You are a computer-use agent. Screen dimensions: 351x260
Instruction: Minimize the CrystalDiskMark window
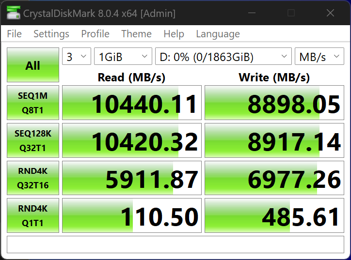click(252, 13)
